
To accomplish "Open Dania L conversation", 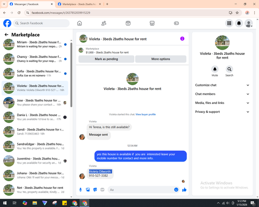I will point(35,117).
